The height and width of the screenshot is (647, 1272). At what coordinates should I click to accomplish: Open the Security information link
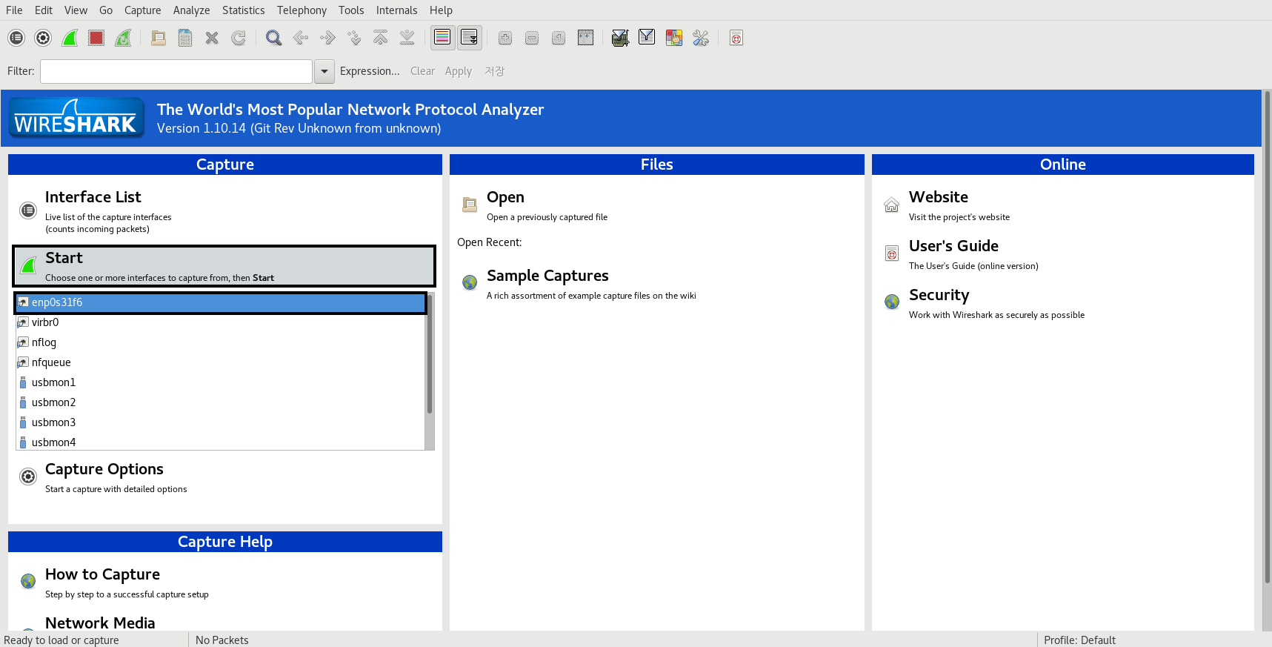[939, 295]
